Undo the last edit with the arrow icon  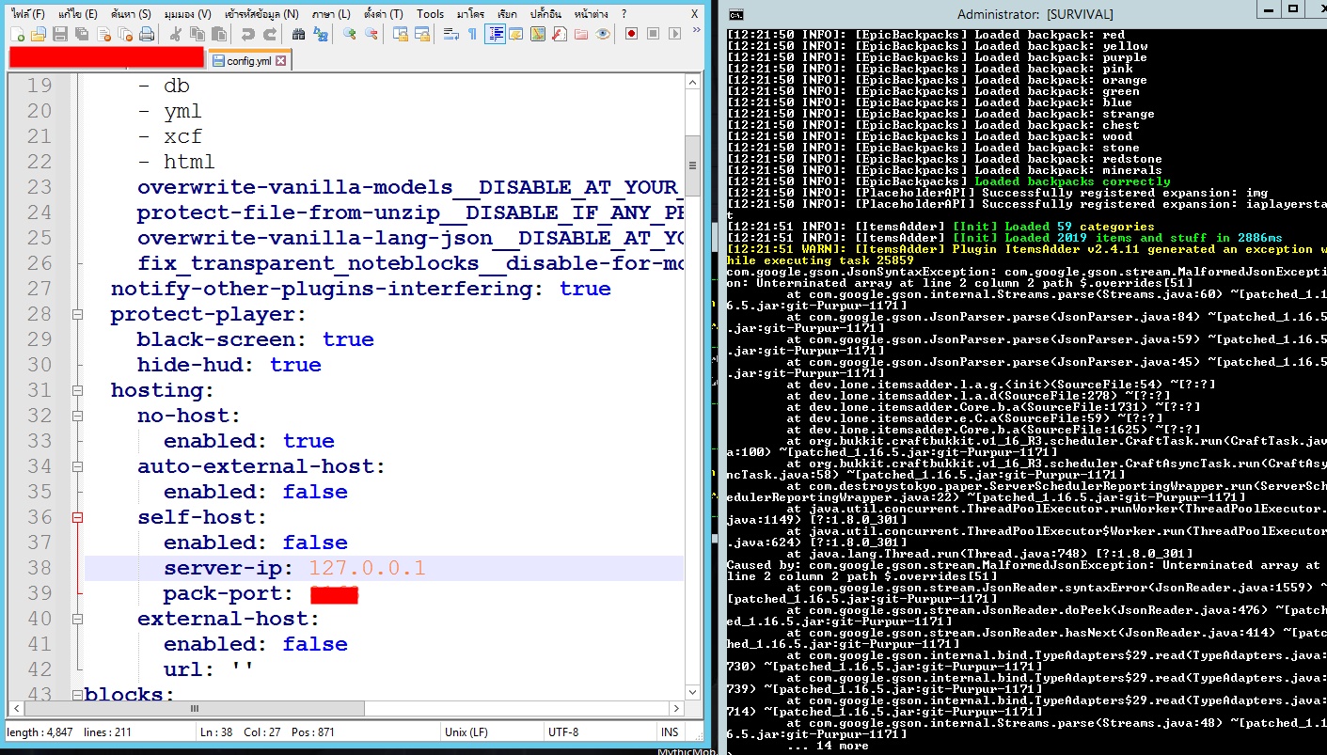[249, 33]
